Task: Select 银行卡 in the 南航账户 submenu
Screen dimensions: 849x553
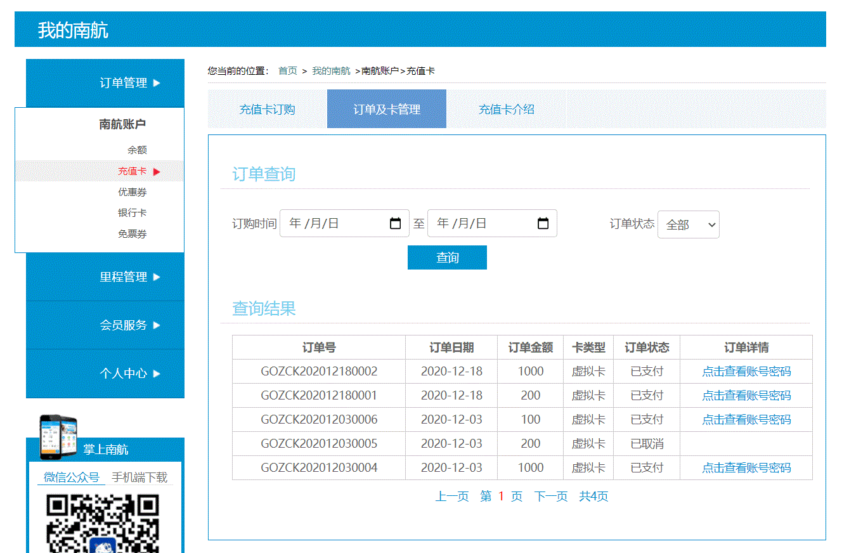Action: (132, 213)
